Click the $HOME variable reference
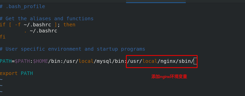Viewport: 245px width, 96px height. (40, 61)
